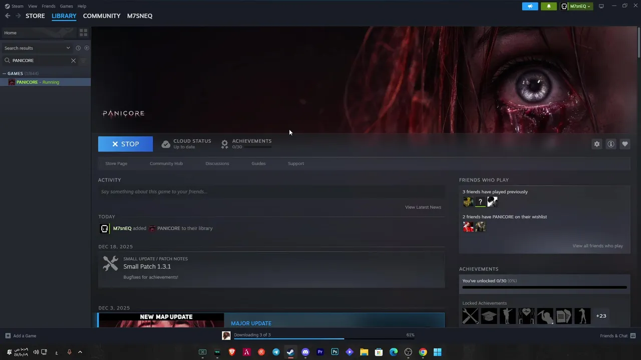Show hidden system tray icons chevron
This screenshot has width=641, height=360.
80,352
